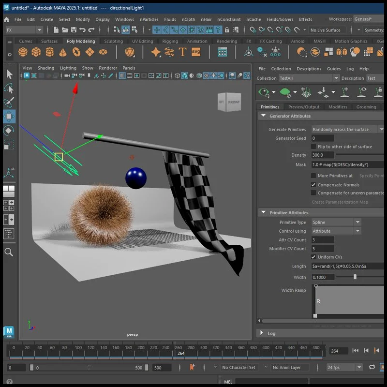Enable Flip to other side of surface
The height and width of the screenshot is (387, 387).
[313, 147]
